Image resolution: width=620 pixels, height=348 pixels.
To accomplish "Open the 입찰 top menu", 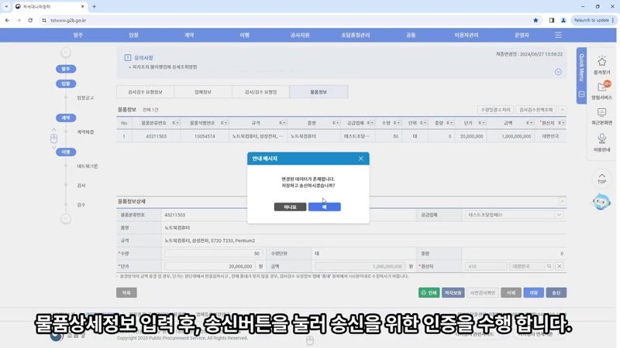I will (x=133, y=35).
